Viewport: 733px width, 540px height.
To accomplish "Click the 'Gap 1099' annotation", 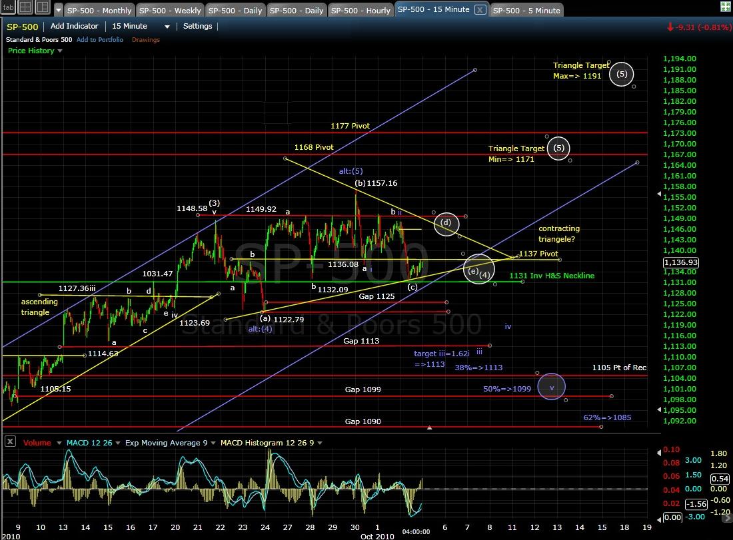I will [363, 390].
